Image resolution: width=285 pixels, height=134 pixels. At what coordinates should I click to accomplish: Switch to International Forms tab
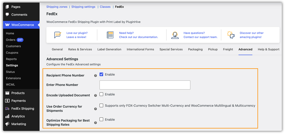[140, 49]
